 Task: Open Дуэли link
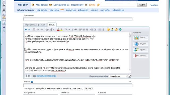click(92, 5)
